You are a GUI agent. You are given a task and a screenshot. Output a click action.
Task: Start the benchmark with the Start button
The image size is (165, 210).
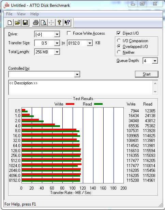147,74
